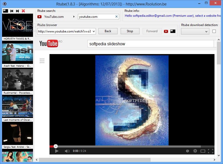Open the Rtube browser URL dropdown

tap(94, 31)
